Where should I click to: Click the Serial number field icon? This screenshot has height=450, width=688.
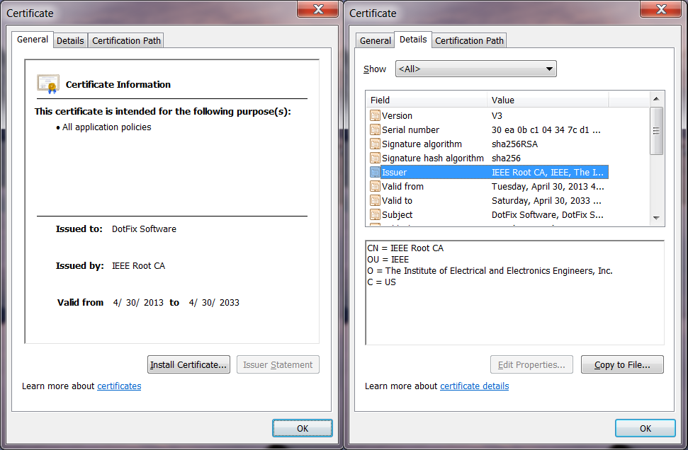(375, 129)
